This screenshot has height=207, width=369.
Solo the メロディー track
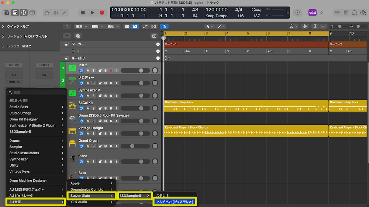coord(93,83)
